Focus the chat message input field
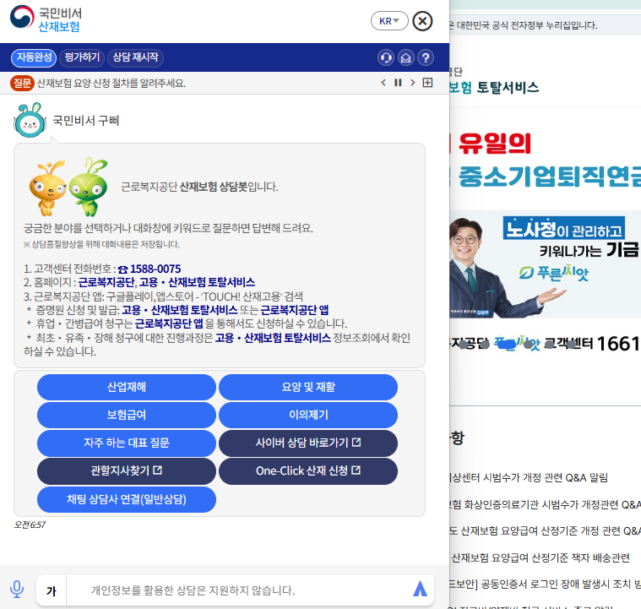 point(237,590)
